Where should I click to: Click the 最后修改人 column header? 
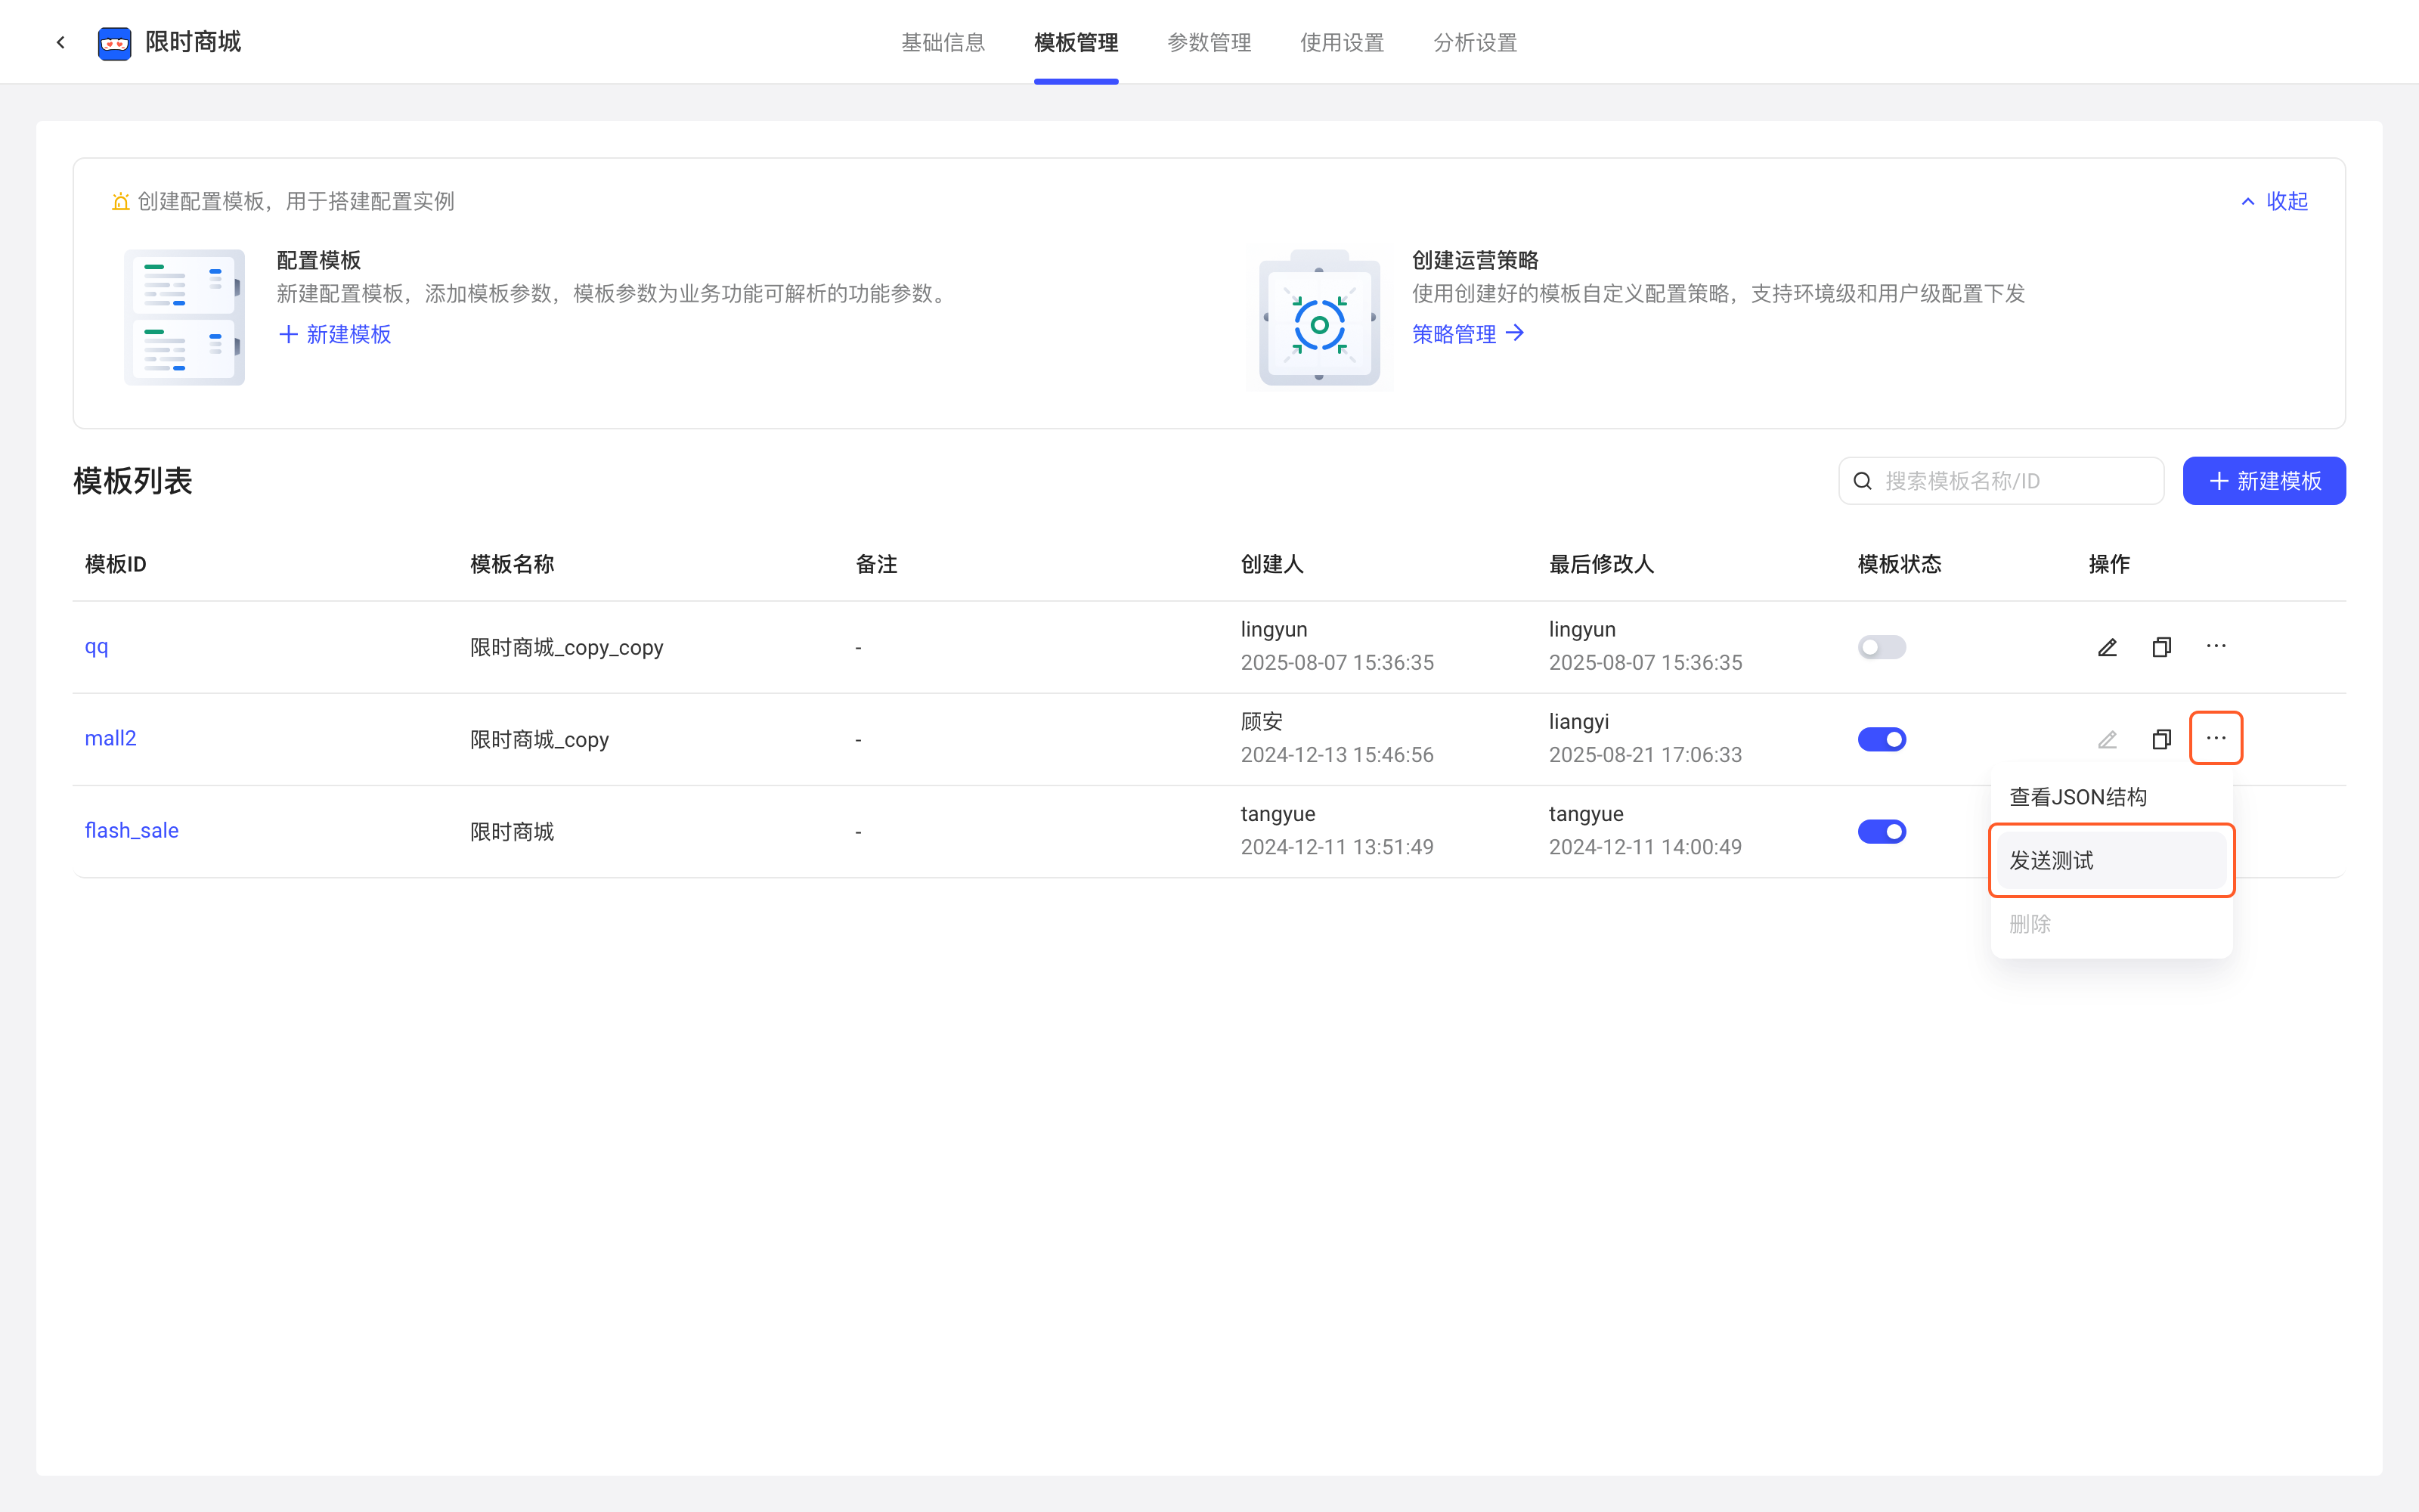(x=1601, y=564)
